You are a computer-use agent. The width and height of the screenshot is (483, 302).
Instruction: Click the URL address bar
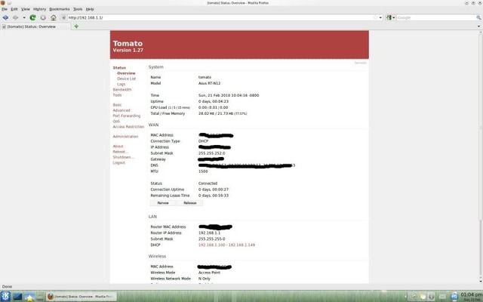click(220, 17)
